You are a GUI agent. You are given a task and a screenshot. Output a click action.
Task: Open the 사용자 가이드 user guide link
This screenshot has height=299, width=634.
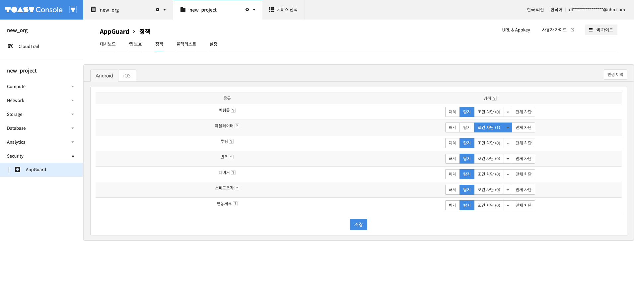[554, 30]
